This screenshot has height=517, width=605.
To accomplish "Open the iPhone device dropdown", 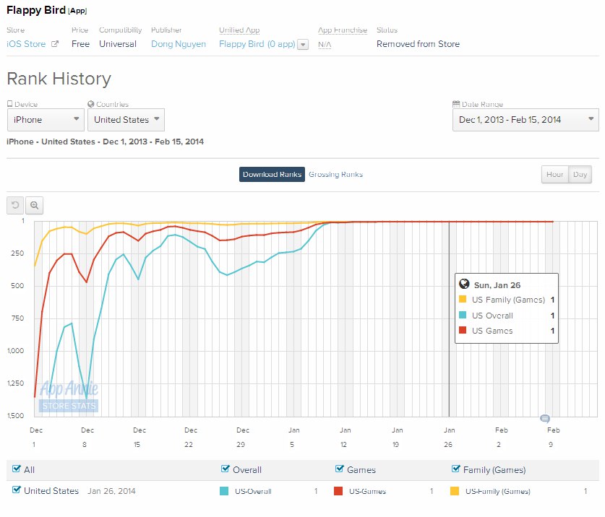I will [46, 120].
